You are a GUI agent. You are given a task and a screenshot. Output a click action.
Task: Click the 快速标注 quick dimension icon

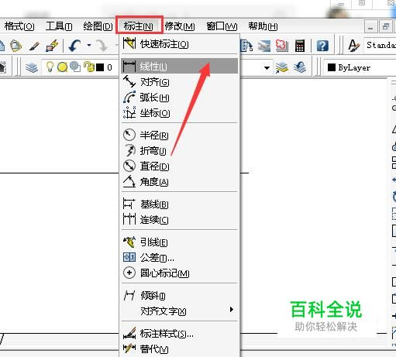129,43
